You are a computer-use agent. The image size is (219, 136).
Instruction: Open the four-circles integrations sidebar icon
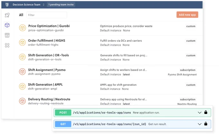coord(7,45)
